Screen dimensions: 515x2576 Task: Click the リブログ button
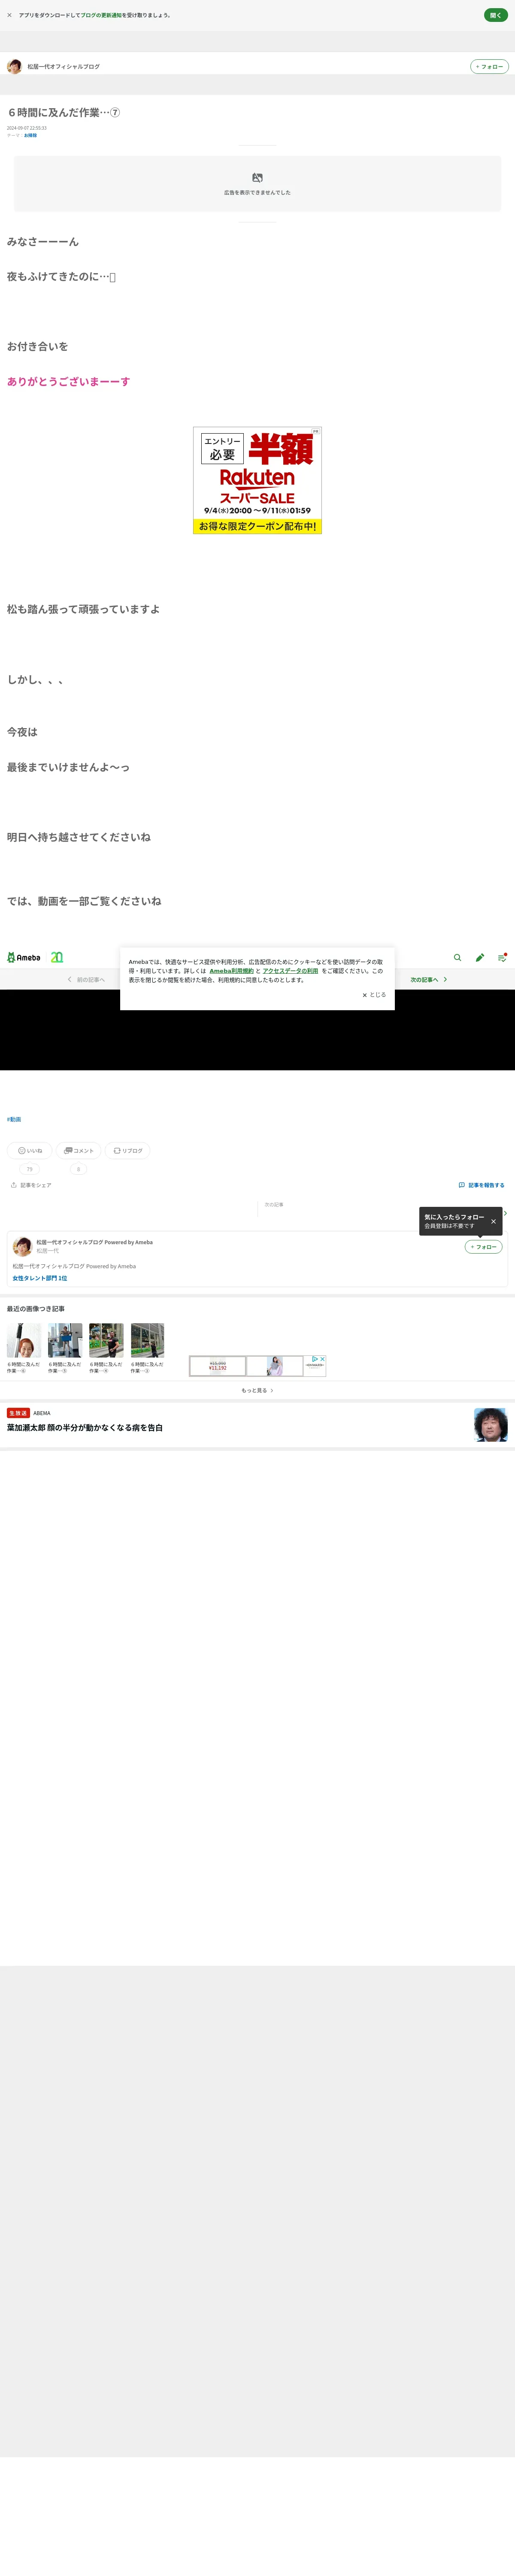(x=127, y=1150)
